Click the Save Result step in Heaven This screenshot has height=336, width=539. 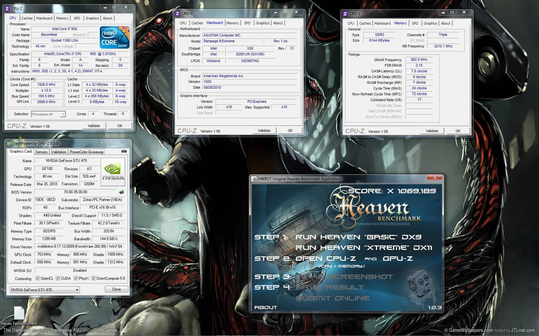click(330, 287)
